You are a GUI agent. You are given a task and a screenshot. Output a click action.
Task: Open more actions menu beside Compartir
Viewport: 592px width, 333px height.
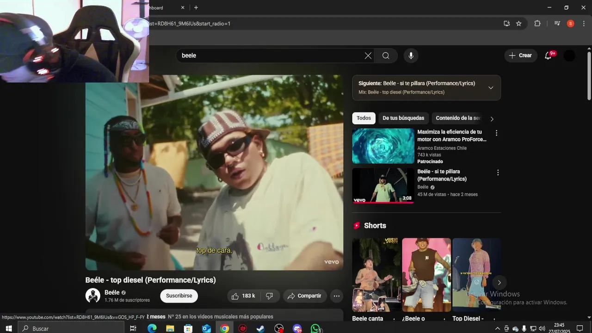pyautogui.click(x=337, y=296)
